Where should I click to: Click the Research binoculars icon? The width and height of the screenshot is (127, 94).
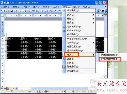coord(38,11)
